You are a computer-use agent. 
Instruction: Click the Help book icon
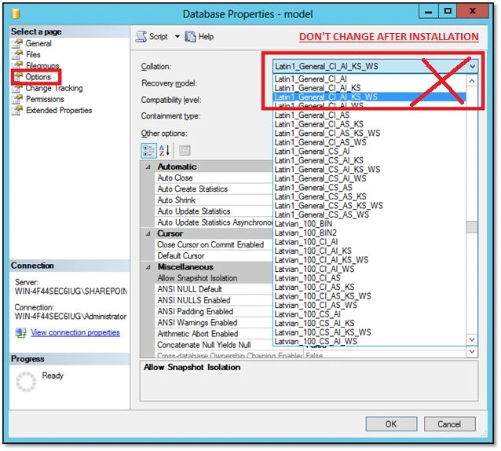point(190,36)
